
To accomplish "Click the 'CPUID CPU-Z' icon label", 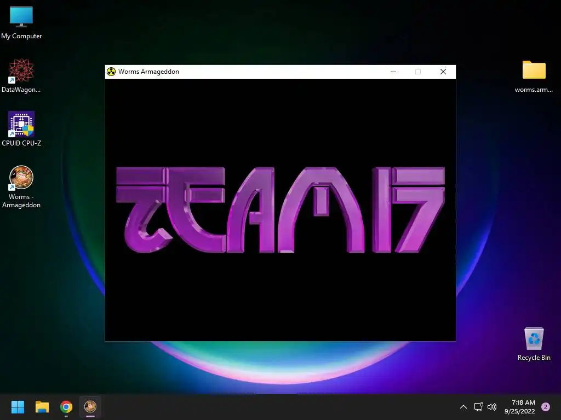I will (21, 143).
